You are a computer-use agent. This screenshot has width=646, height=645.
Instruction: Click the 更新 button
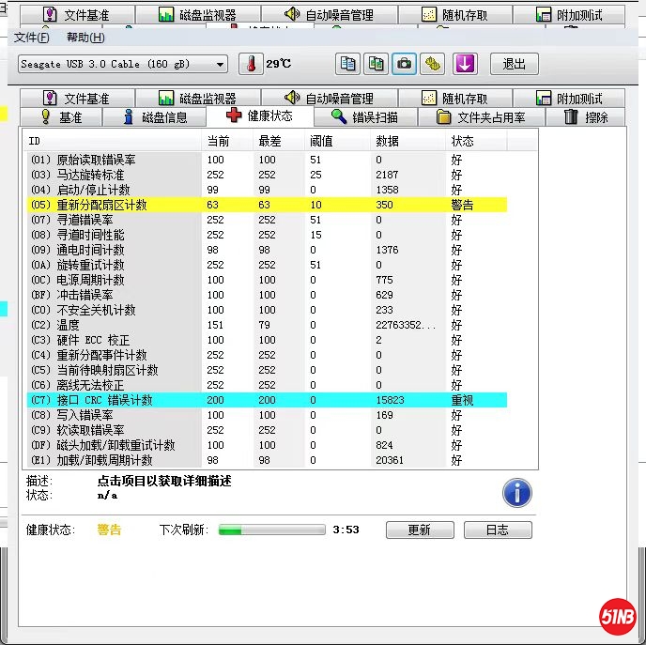[419, 530]
